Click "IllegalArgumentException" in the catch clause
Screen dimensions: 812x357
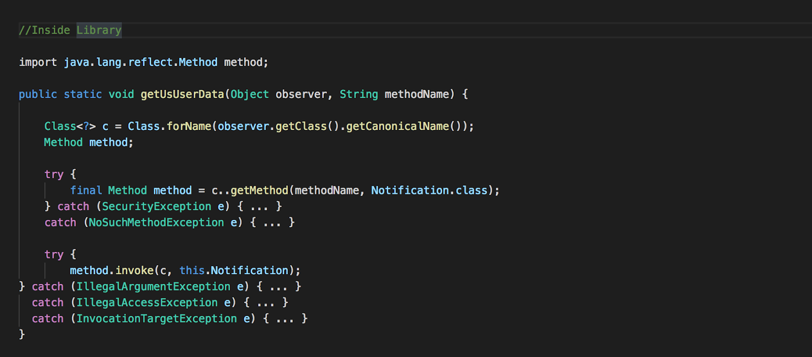tap(153, 286)
